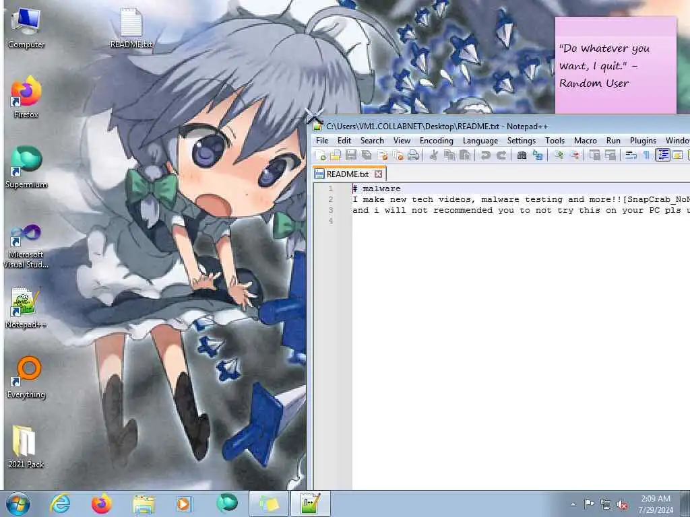Toggle the Show Indent Guide icon

[662, 155]
